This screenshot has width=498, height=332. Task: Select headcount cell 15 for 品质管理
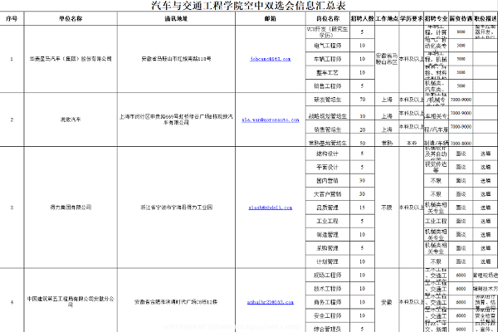[x=363, y=207]
